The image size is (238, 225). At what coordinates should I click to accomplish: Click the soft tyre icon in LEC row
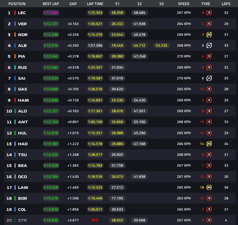209,13
